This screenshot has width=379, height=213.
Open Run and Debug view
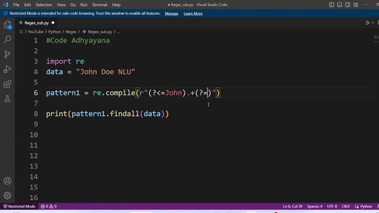(8, 69)
